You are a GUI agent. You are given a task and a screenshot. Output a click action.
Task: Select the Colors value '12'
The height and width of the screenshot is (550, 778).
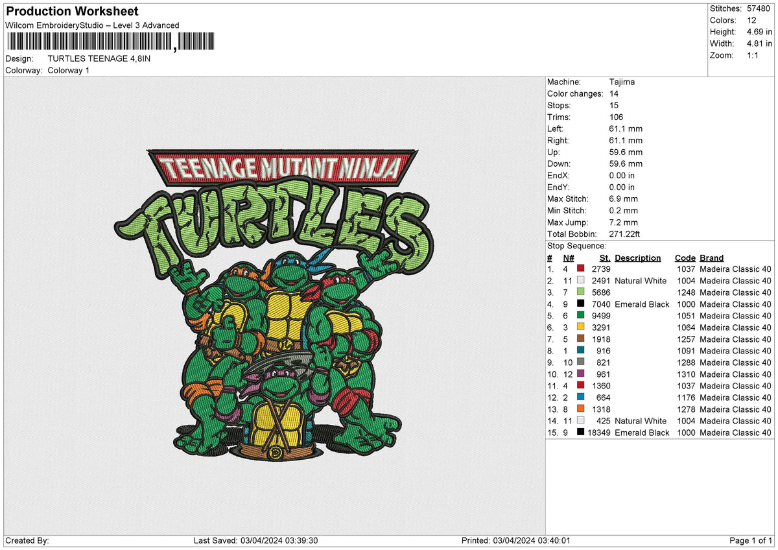[x=751, y=20]
